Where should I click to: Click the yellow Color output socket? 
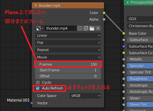(x=104, y=13)
